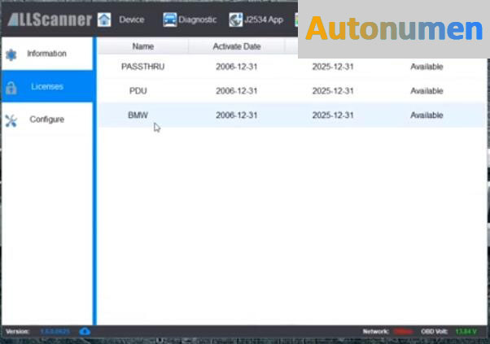The width and height of the screenshot is (490, 344).
Task: Click the Name column header
Action: point(143,46)
